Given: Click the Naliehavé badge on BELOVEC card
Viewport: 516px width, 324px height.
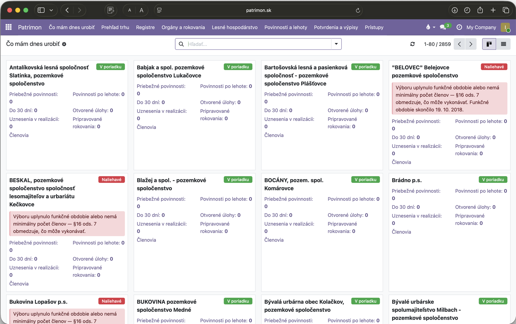Looking at the screenshot, I should (x=494, y=67).
